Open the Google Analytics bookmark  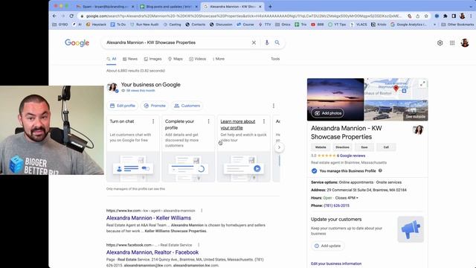408,25
